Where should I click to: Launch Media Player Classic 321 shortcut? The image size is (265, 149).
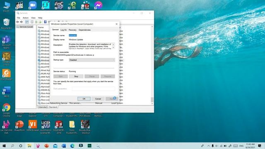19,5
